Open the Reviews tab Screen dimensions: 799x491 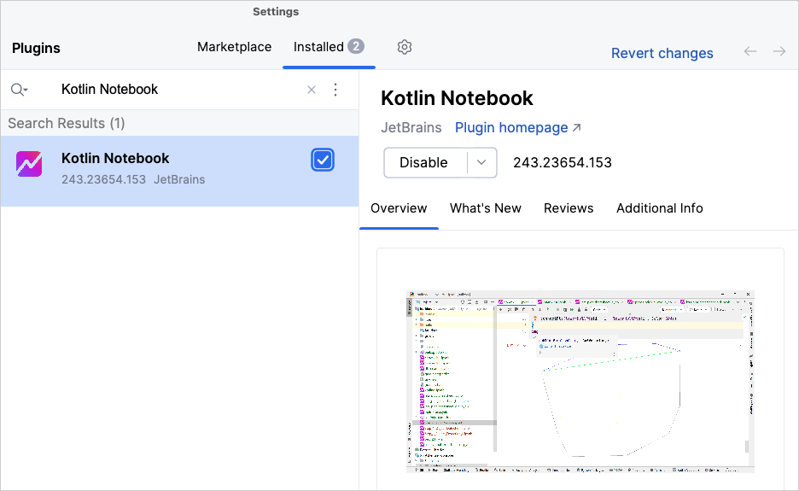point(569,208)
